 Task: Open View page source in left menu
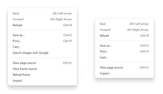tap(43, 63)
